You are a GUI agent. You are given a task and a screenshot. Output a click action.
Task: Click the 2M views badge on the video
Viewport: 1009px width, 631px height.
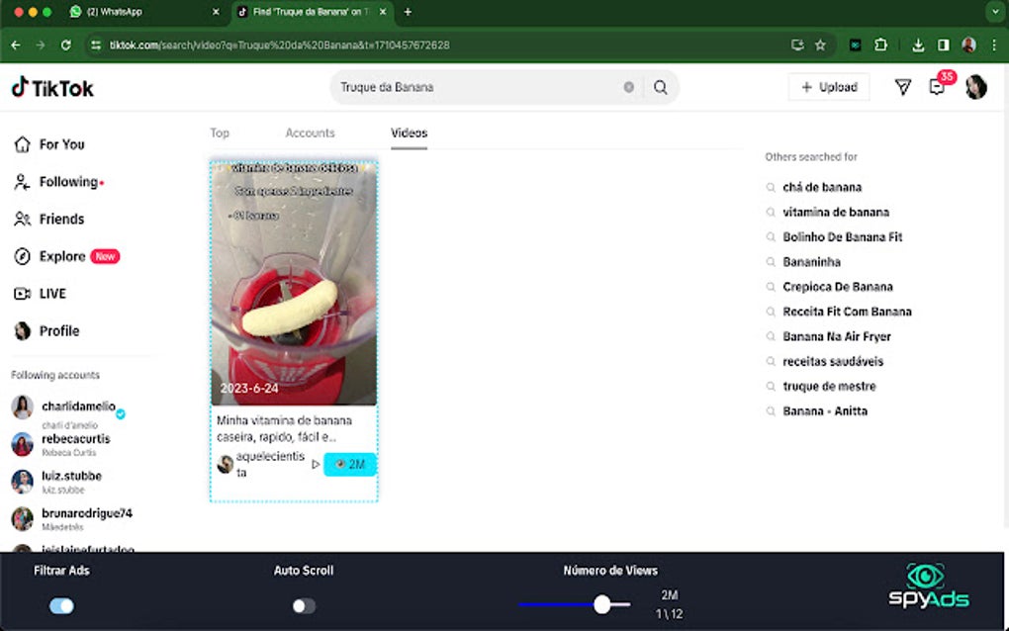(349, 465)
